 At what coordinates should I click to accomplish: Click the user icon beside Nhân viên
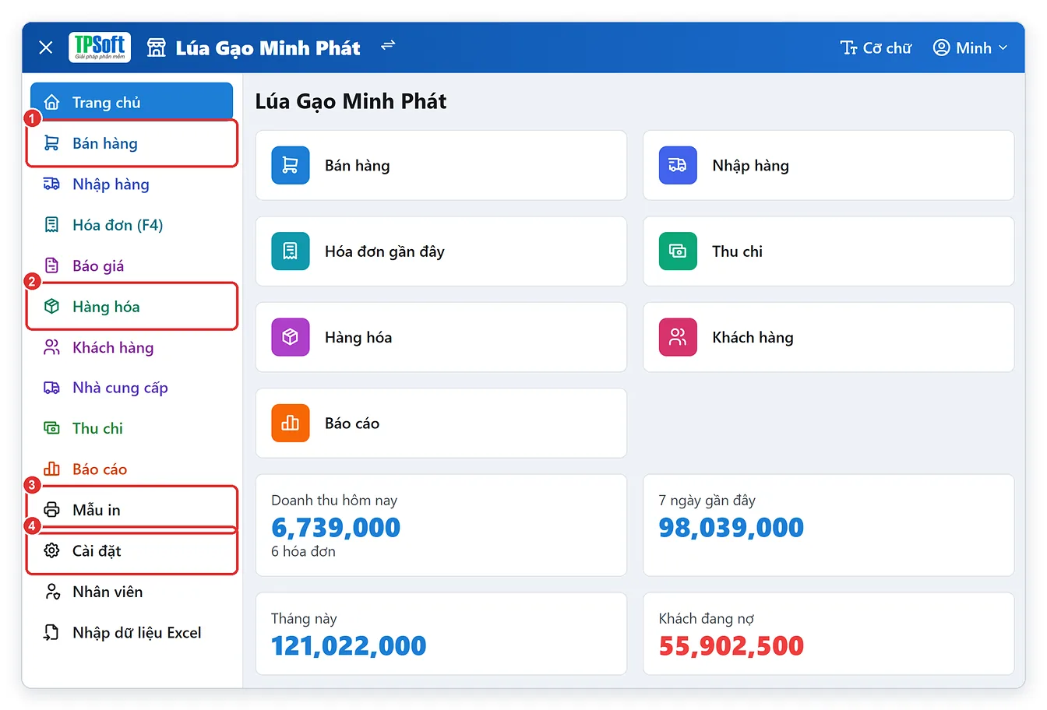[x=51, y=592]
